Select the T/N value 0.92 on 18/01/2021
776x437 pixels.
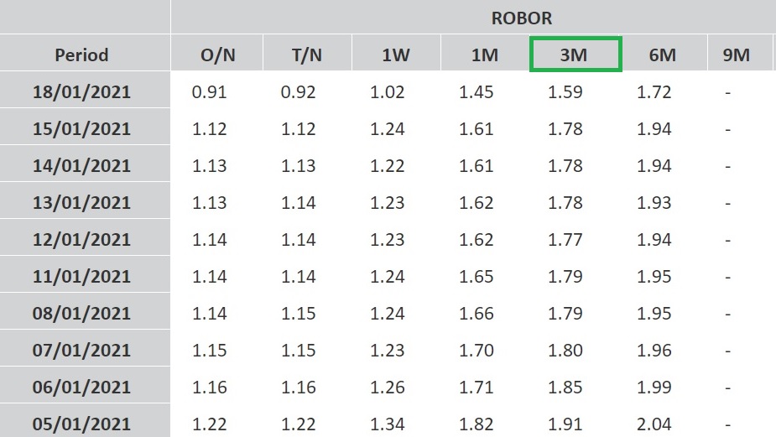[x=298, y=92]
